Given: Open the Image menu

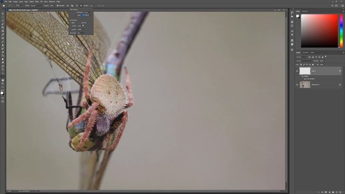Looking at the screenshot, I should click(15, 2).
